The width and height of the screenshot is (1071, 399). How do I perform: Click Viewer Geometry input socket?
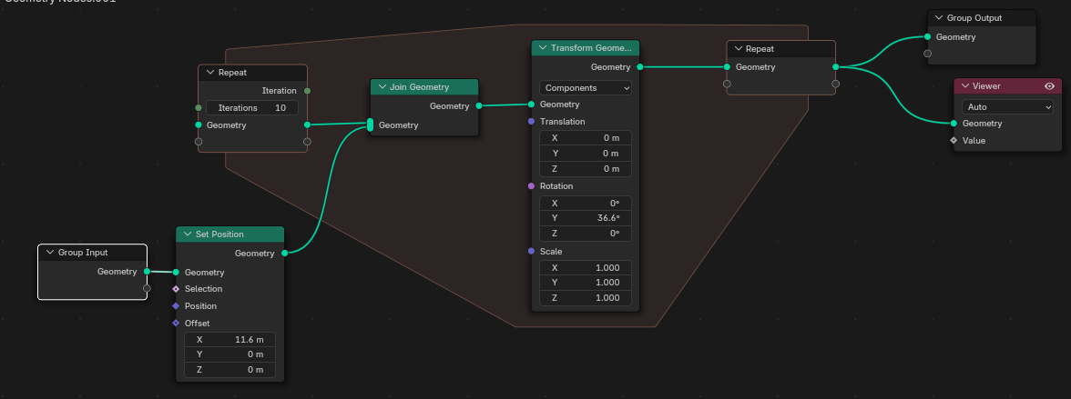(x=954, y=124)
